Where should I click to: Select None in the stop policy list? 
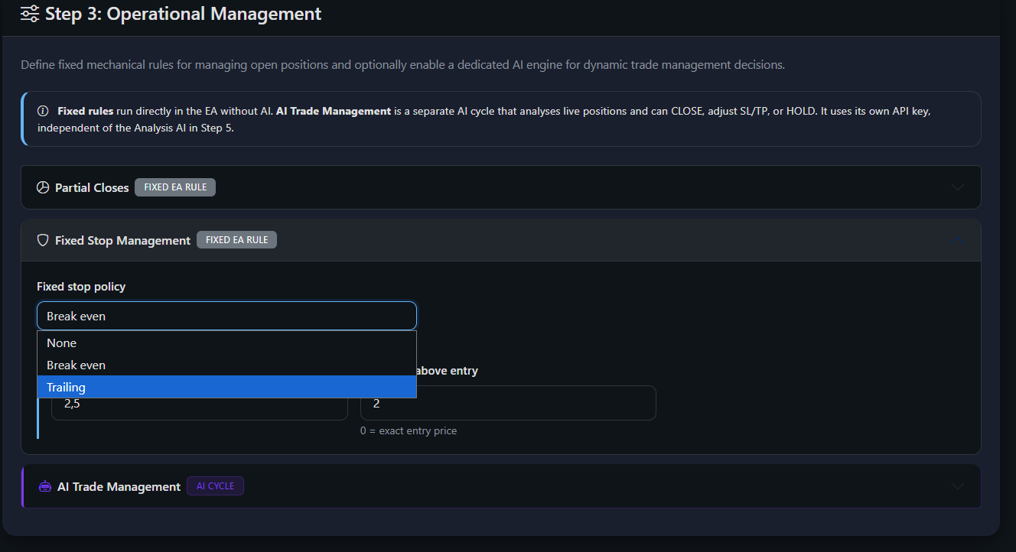point(226,343)
